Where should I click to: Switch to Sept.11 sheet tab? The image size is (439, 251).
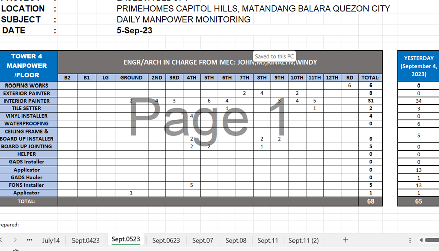268,240
